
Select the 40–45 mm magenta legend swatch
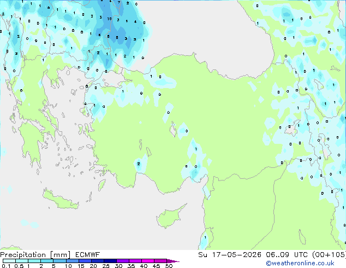pos(148,261)
